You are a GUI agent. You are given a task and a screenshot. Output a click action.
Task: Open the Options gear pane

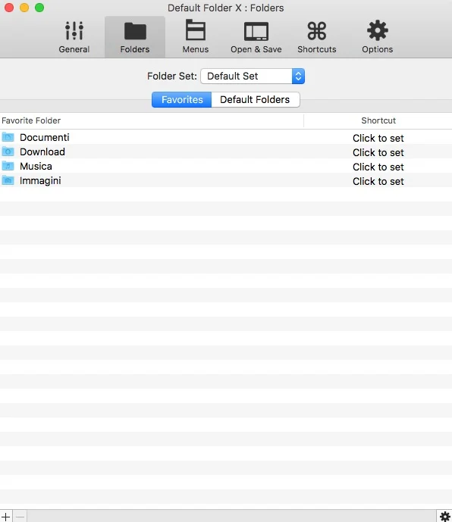[x=378, y=37]
